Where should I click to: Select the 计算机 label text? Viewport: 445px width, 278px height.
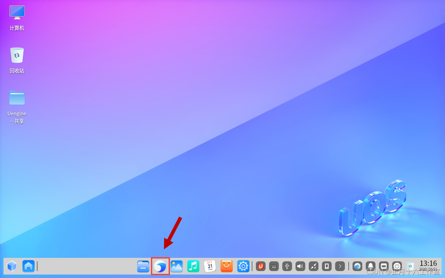click(x=17, y=28)
